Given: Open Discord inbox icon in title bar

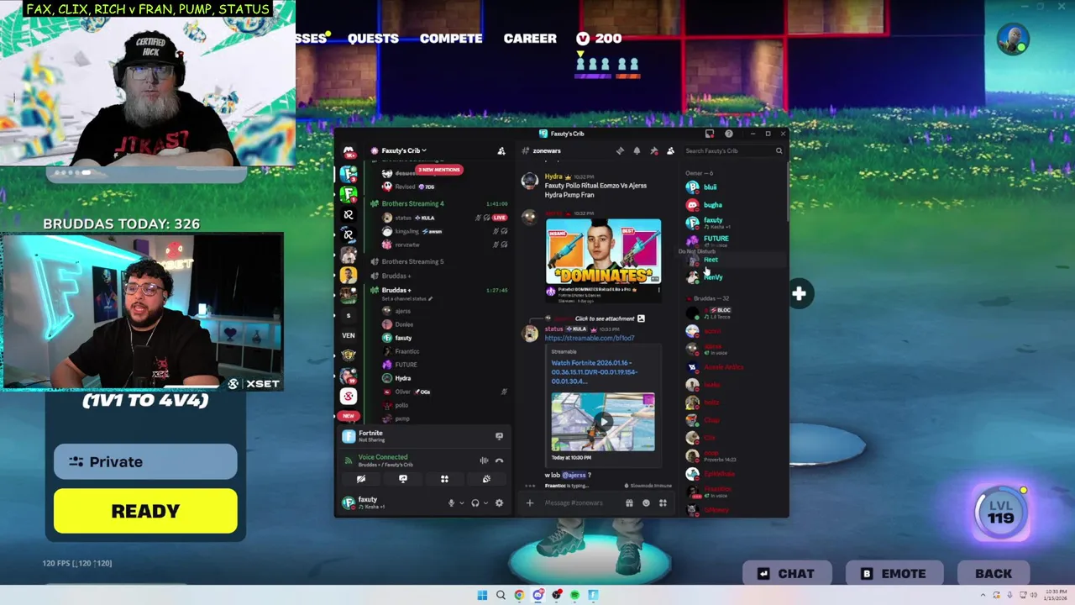Looking at the screenshot, I should [710, 134].
